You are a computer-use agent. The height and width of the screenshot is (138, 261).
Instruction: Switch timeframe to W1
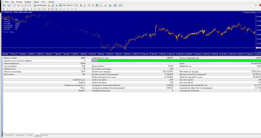coord(72,9)
